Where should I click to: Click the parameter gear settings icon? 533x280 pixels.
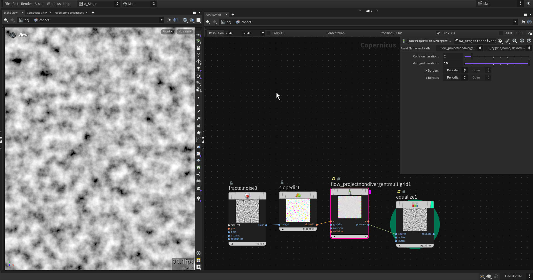coord(500,41)
